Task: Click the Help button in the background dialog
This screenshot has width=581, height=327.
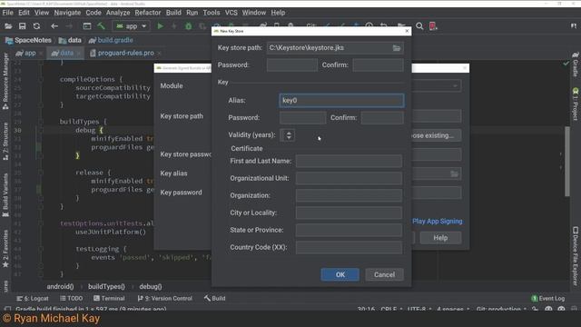Action: pyautogui.click(x=440, y=238)
